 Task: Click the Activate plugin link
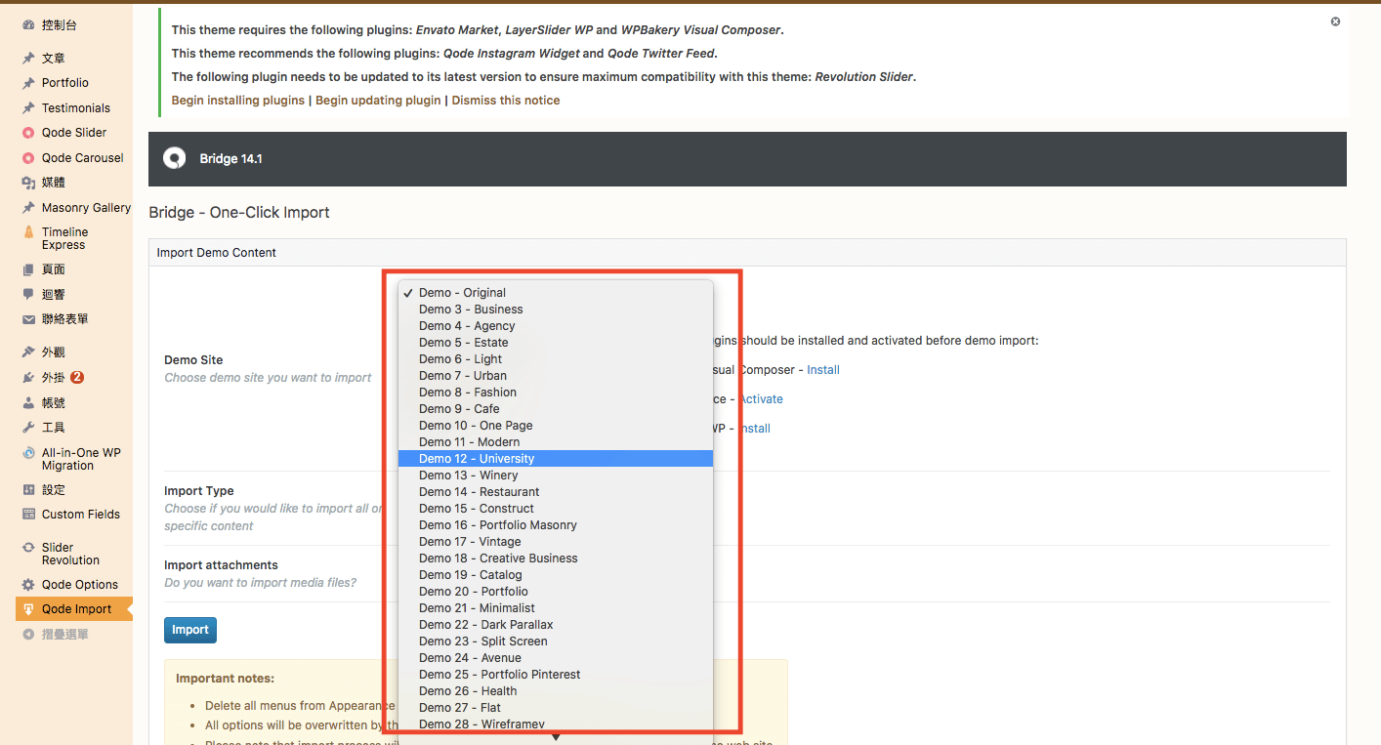[x=761, y=399]
